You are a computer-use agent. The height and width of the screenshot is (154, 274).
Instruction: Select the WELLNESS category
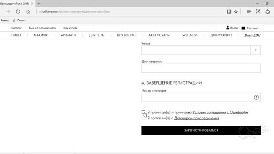click(190, 35)
